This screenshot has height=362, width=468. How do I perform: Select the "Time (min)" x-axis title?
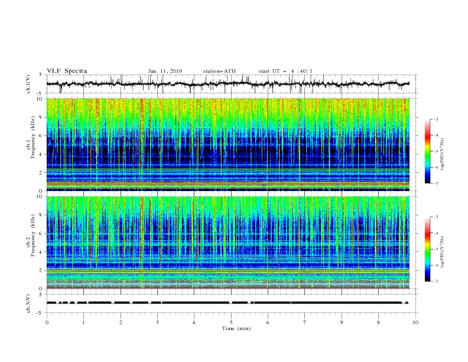click(236, 328)
